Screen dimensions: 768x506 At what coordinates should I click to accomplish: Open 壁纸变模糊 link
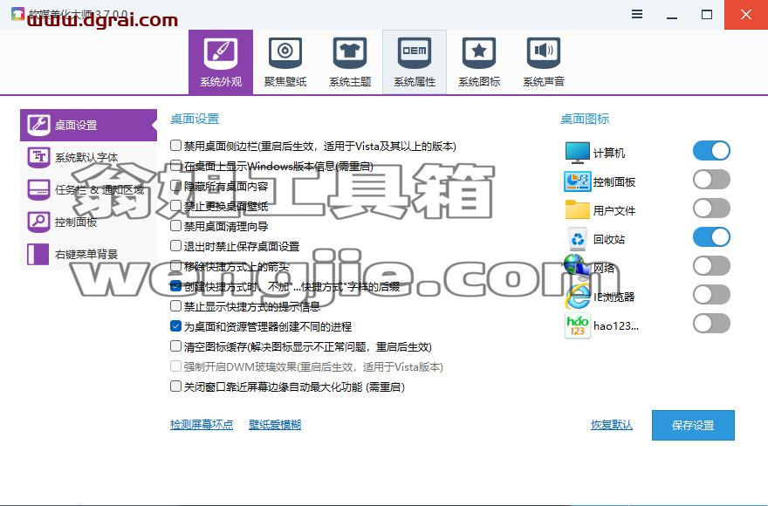(x=275, y=425)
